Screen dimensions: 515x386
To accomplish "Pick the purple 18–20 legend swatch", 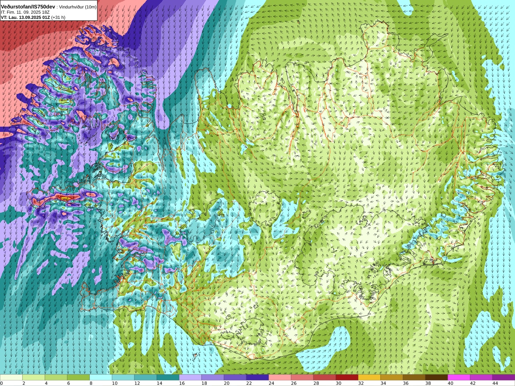I will point(212,378).
